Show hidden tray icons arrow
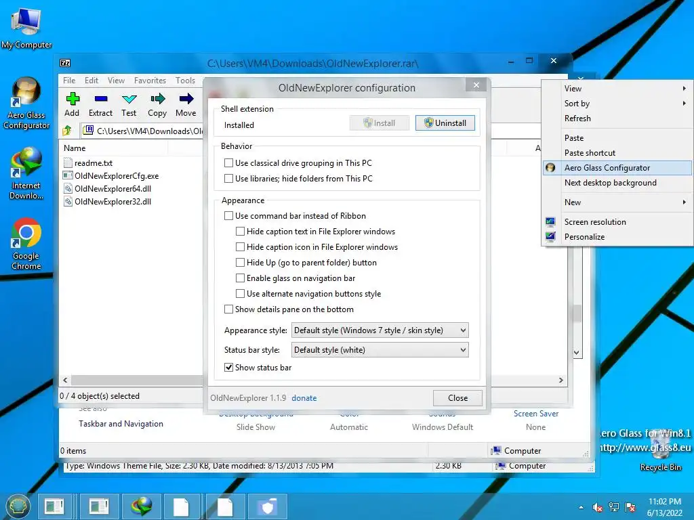Viewport: 694px width, 520px height. 581,508
